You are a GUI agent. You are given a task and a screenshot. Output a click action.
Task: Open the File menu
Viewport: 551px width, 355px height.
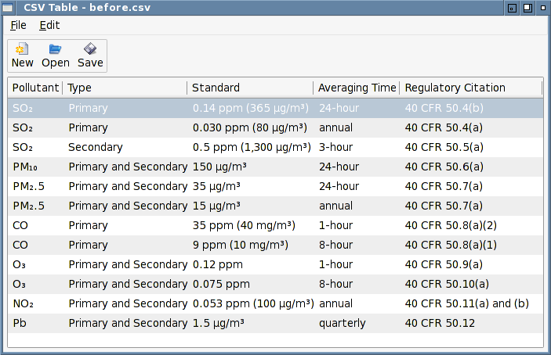(19, 25)
